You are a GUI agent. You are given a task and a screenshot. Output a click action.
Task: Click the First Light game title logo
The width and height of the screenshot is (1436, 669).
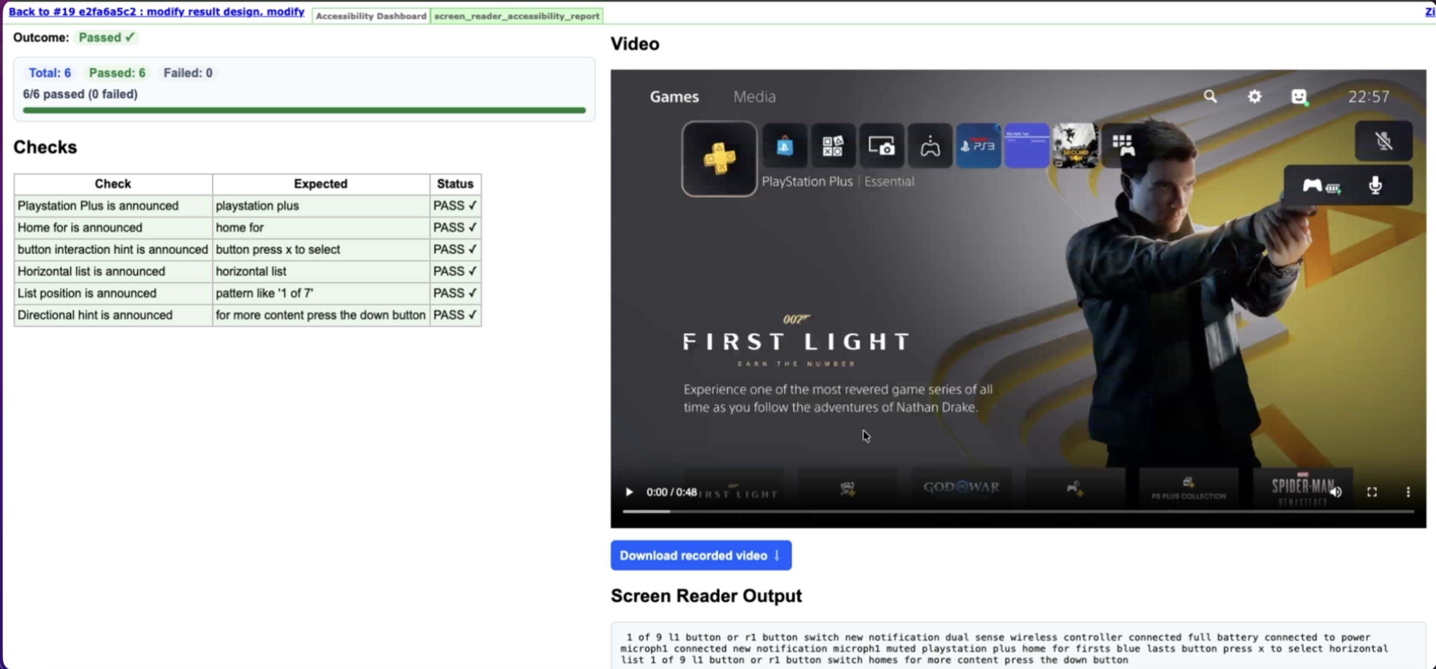coord(796,340)
